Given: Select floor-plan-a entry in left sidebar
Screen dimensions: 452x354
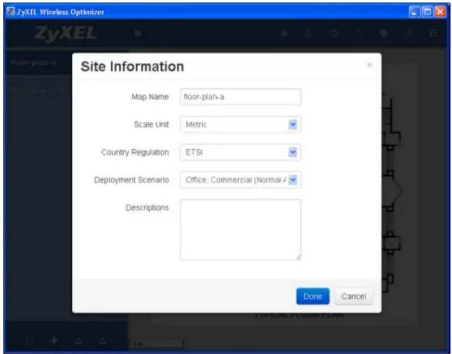Looking at the screenshot, I should pyautogui.click(x=33, y=63).
